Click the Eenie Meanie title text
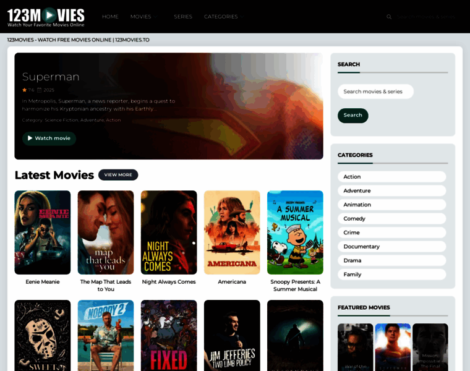 [43, 282]
